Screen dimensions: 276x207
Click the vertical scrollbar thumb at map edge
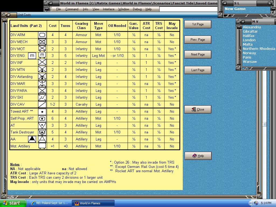click(264, 124)
